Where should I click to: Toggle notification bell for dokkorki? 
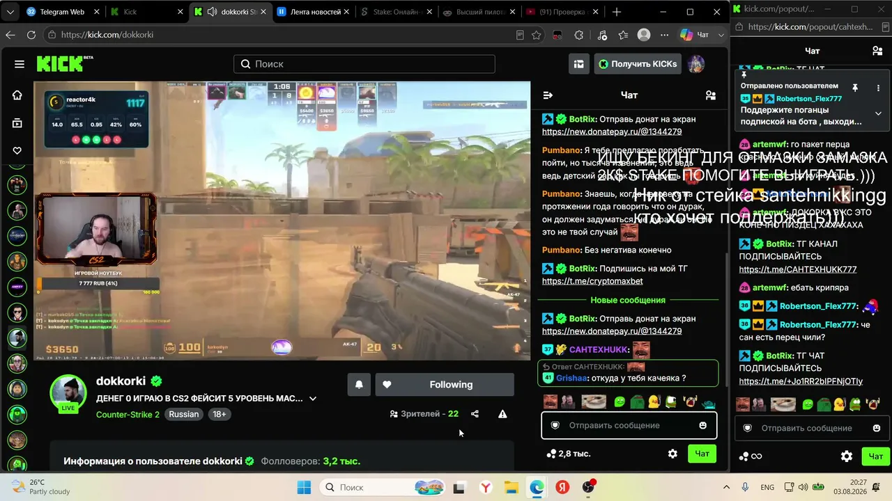point(359,385)
